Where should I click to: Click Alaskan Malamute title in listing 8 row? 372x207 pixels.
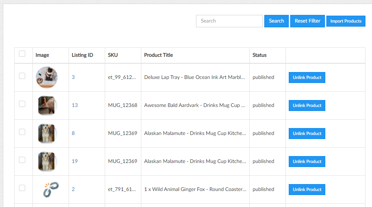(195, 133)
